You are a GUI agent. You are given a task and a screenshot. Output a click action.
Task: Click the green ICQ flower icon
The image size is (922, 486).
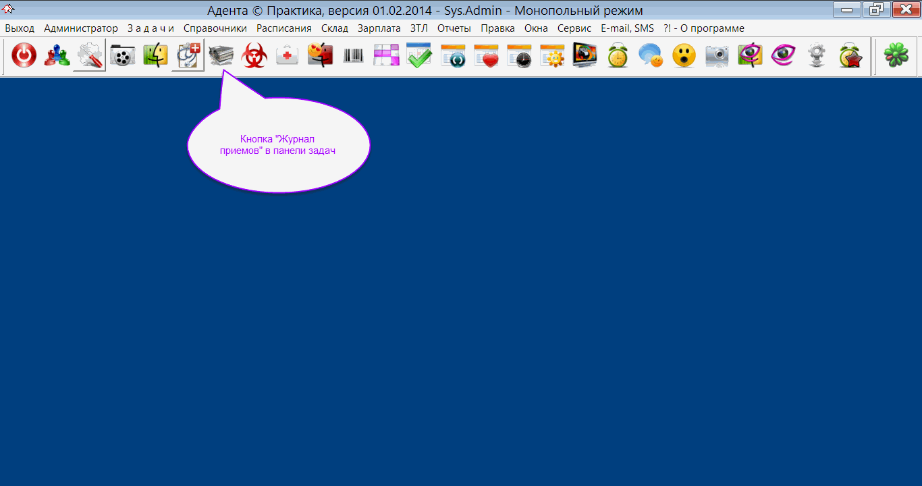[896, 55]
